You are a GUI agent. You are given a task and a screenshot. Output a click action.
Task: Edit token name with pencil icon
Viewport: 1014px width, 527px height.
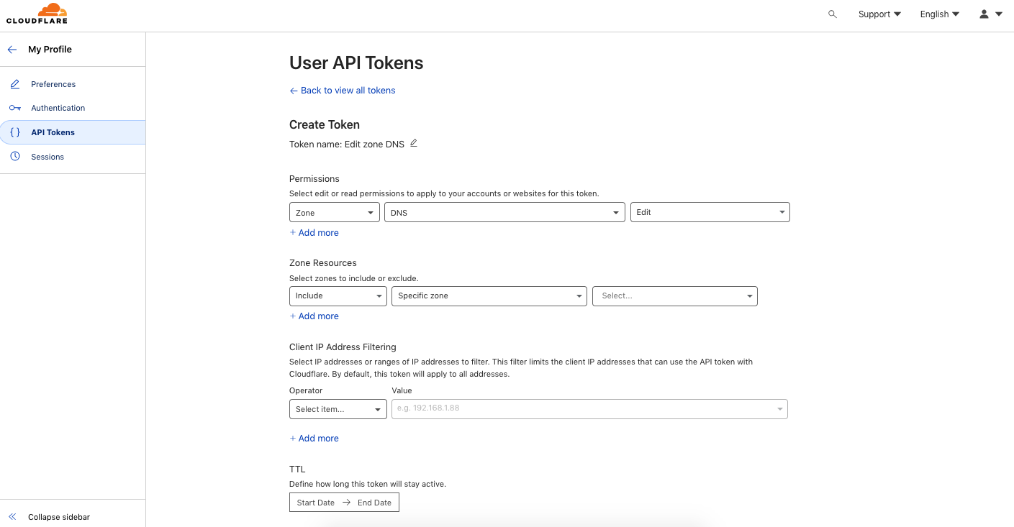pyautogui.click(x=413, y=143)
